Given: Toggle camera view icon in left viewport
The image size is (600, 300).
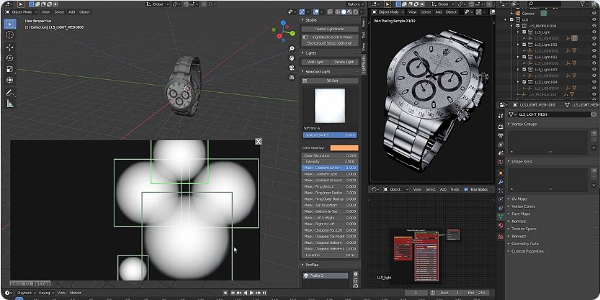Looking at the screenshot, I should 292,68.
